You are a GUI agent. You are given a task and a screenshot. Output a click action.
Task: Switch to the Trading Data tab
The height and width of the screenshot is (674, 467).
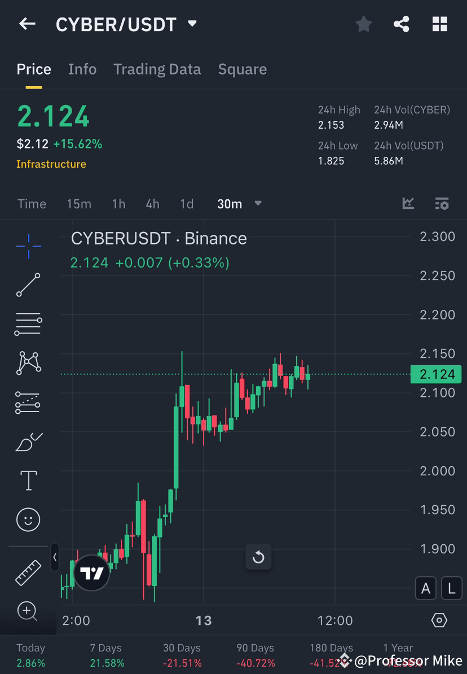point(157,69)
